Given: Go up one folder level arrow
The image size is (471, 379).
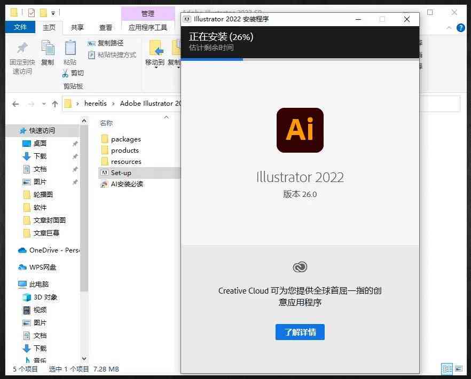Looking at the screenshot, I should (54, 104).
